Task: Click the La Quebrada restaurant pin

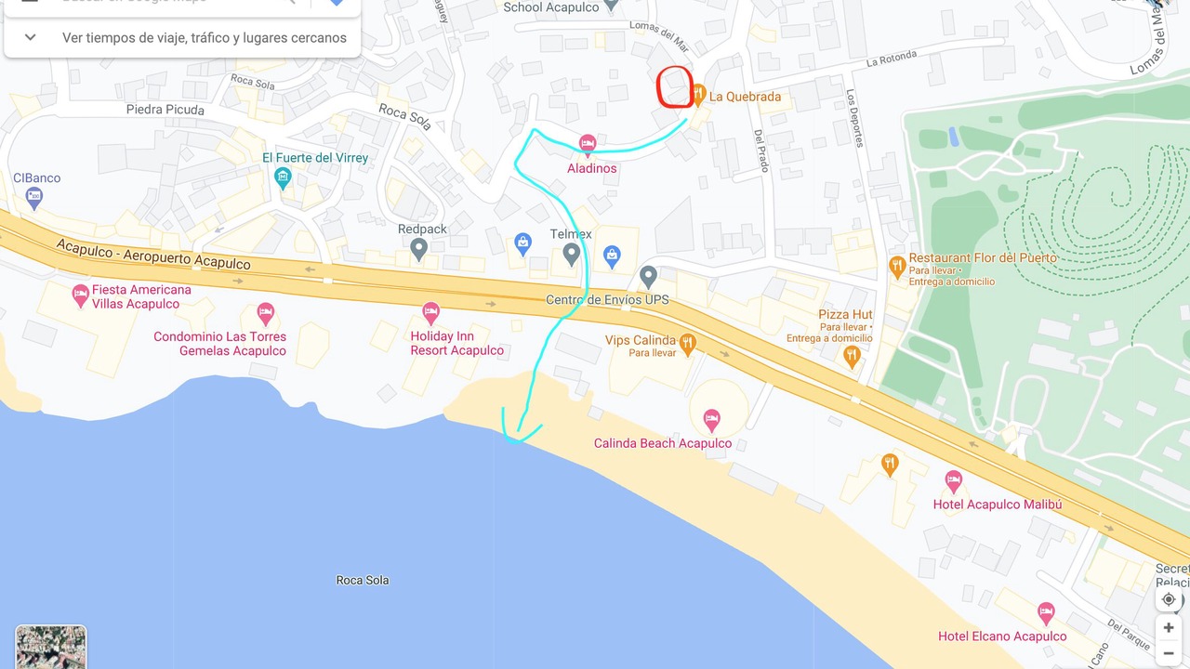Action: 698,95
